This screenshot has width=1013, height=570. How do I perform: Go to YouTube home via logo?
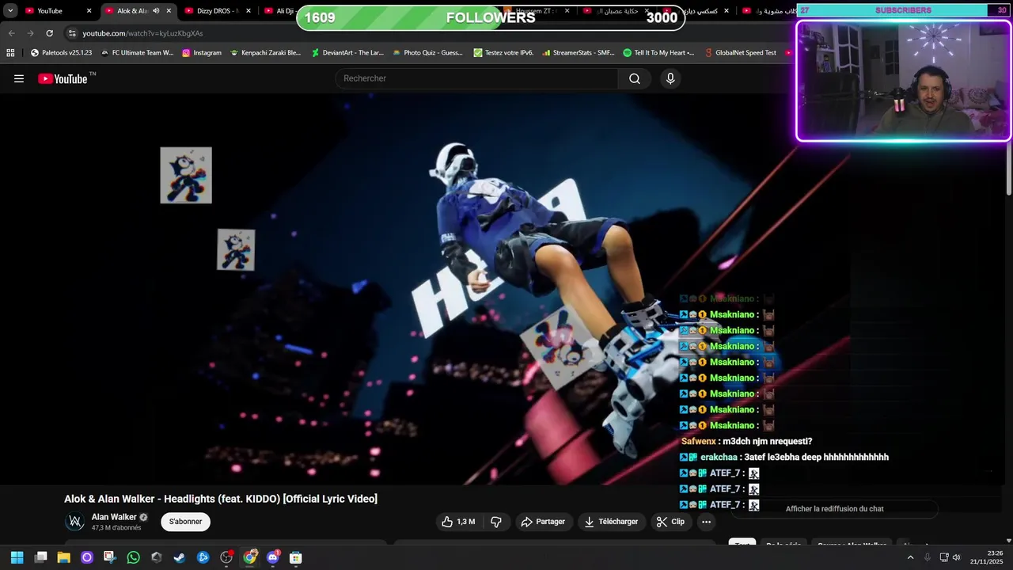click(x=63, y=78)
